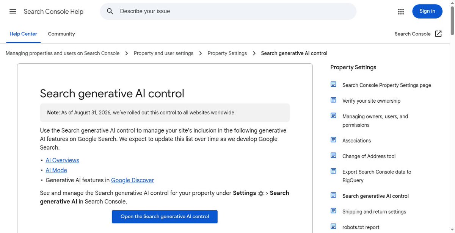This screenshot has height=233, width=455.
Task: Click the Search Console external link icon
Action: [438, 34]
